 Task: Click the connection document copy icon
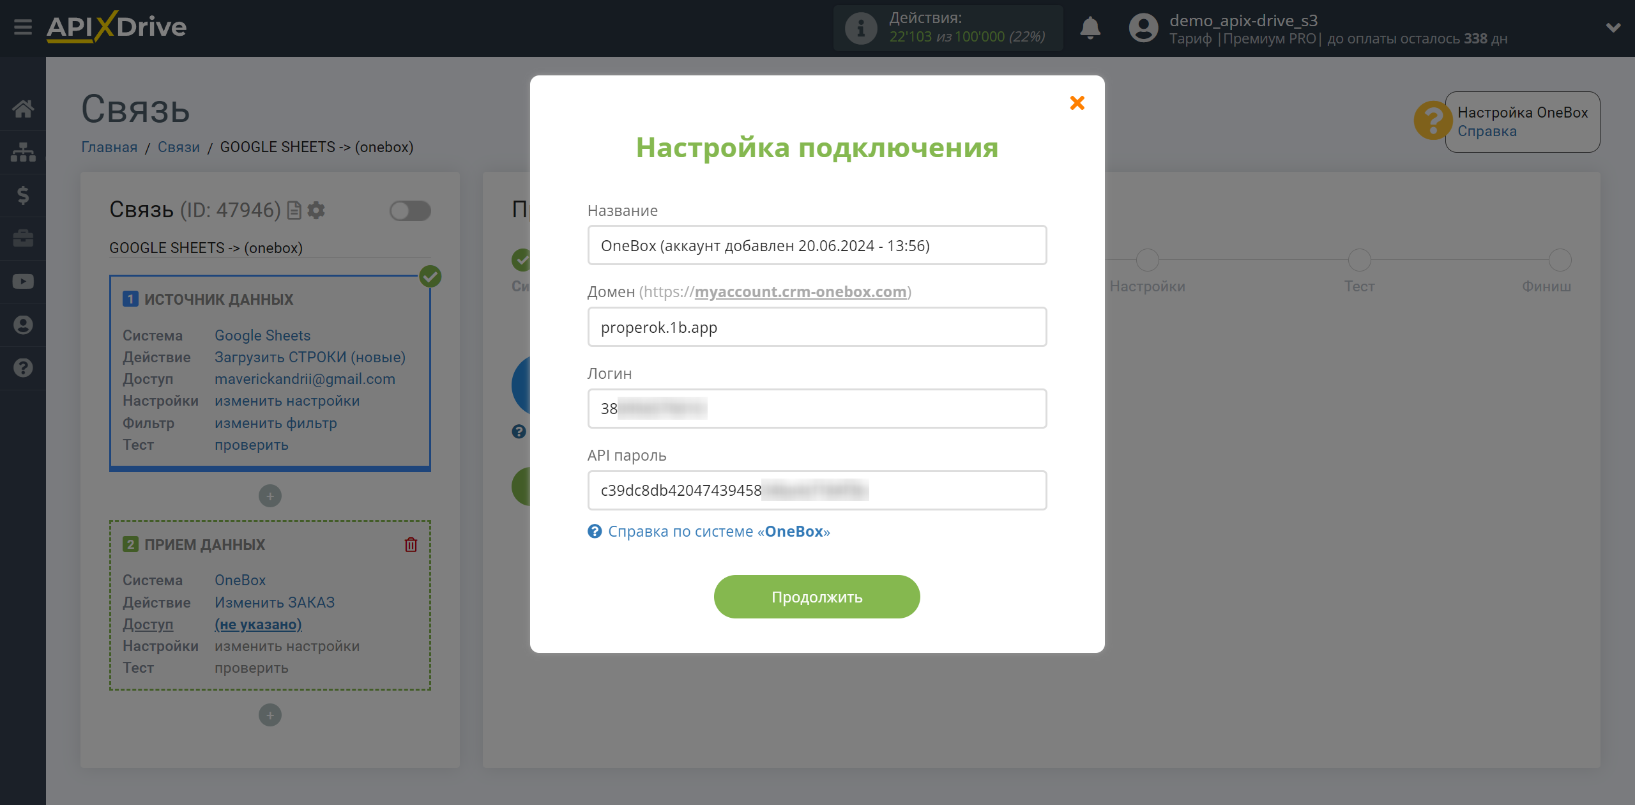click(x=294, y=210)
